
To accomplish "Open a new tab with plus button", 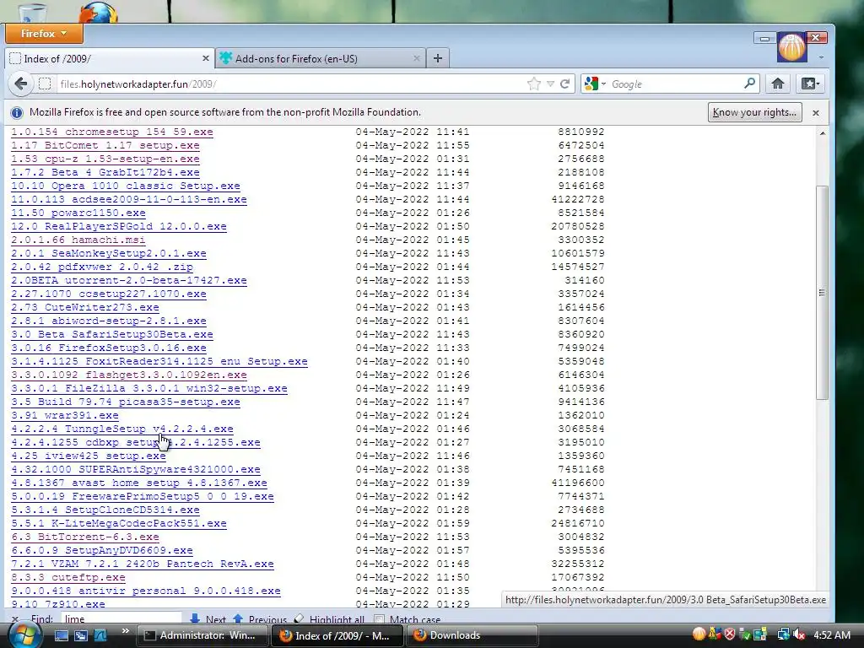I will tap(438, 58).
